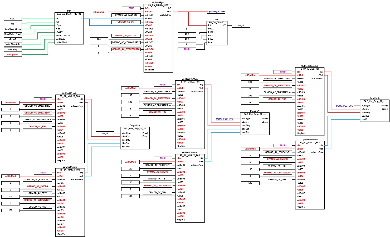The image size is (390, 237).
Task: Select the OpModDstMix instance name label
Action: tap(70, 167)
